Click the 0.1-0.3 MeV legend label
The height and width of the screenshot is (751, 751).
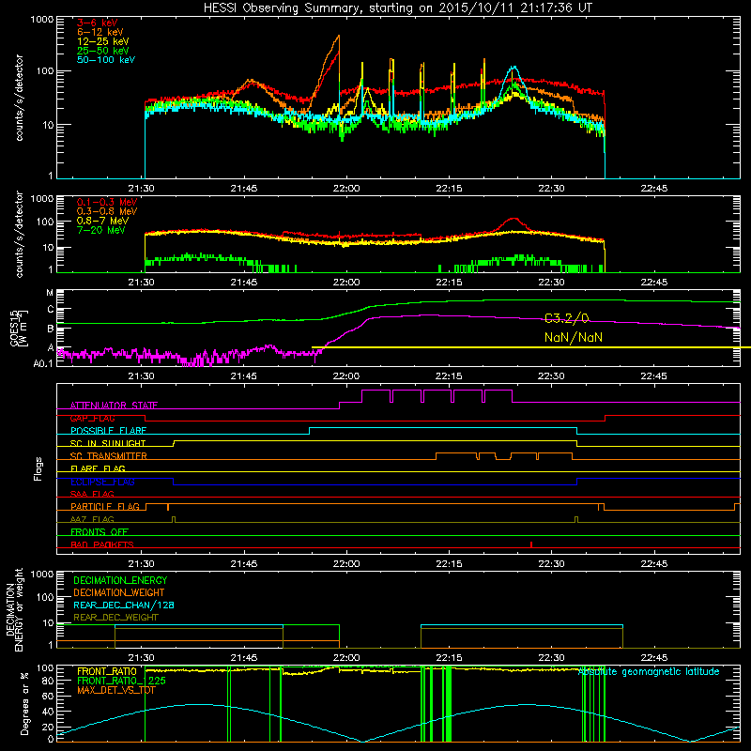[107, 202]
